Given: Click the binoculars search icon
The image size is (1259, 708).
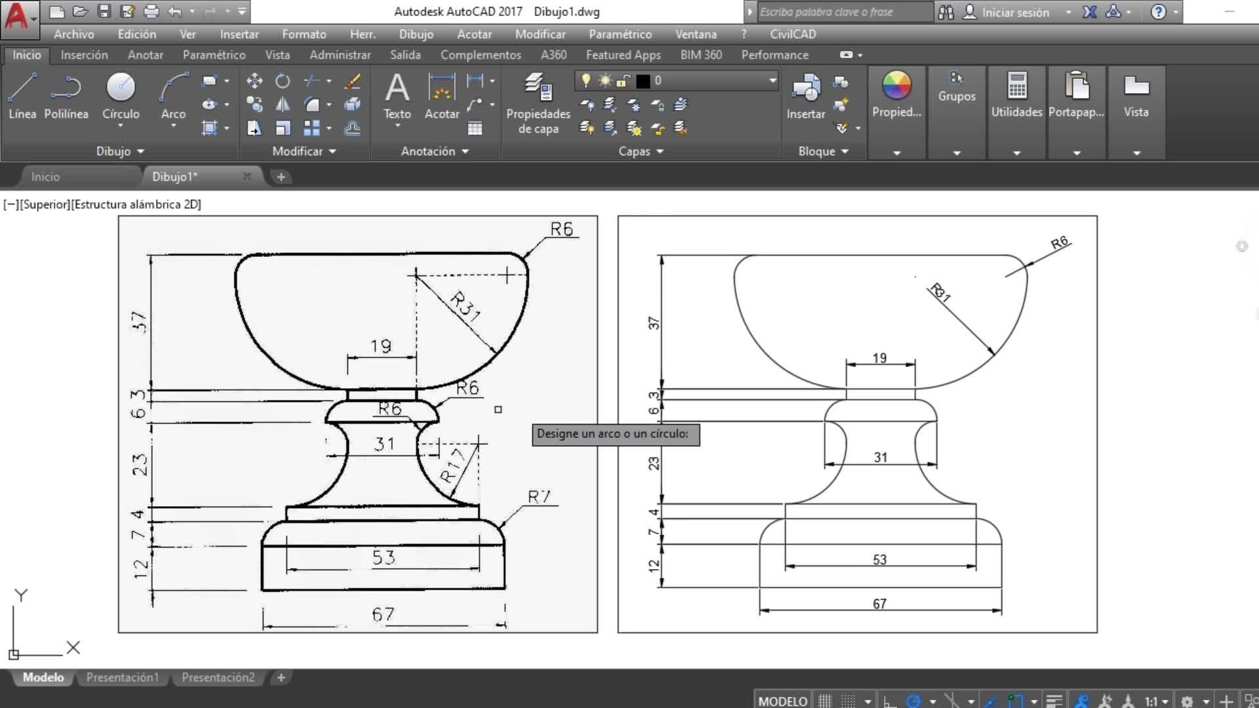Looking at the screenshot, I should pos(946,12).
